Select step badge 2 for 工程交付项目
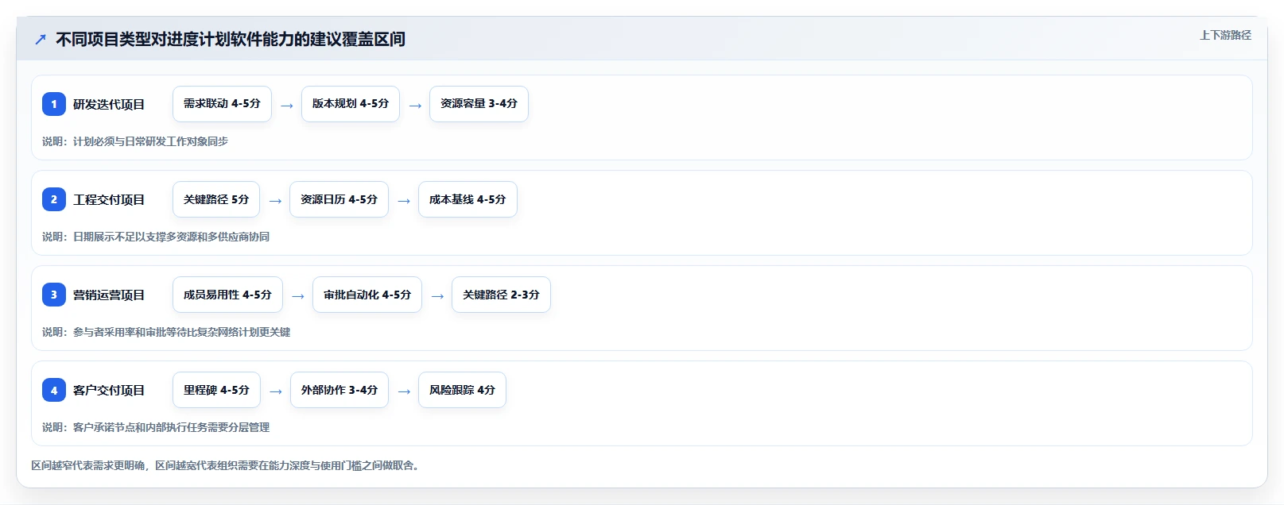Viewport: 1284px width, 505px height. 54,199
